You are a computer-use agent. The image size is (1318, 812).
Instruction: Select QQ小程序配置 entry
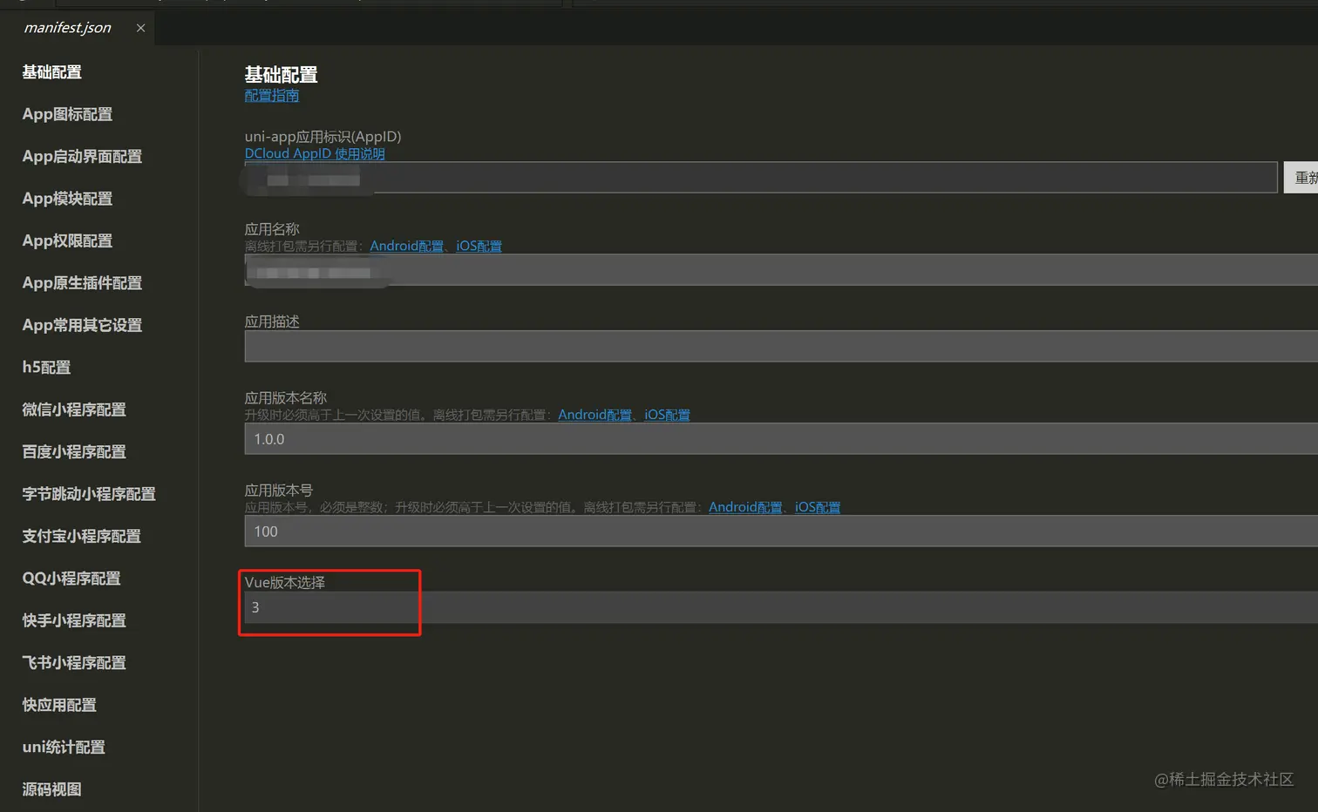[71, 579]
